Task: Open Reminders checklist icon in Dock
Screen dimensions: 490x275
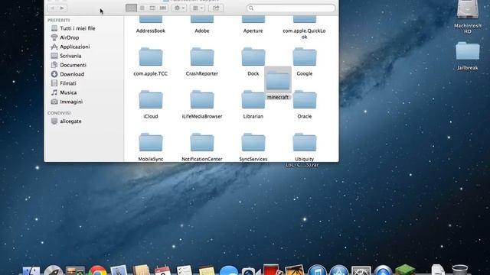Action: (185, 270)
